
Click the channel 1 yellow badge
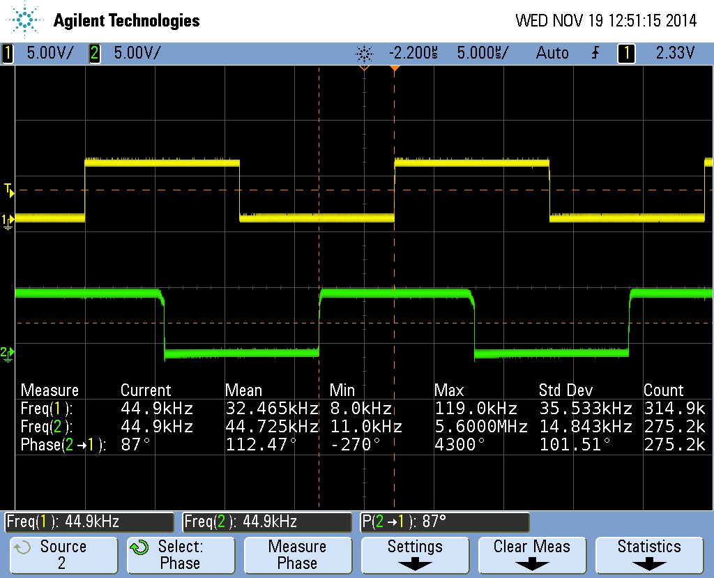coord(8,53)
